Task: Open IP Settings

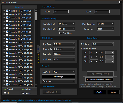Action: point(58,77)
